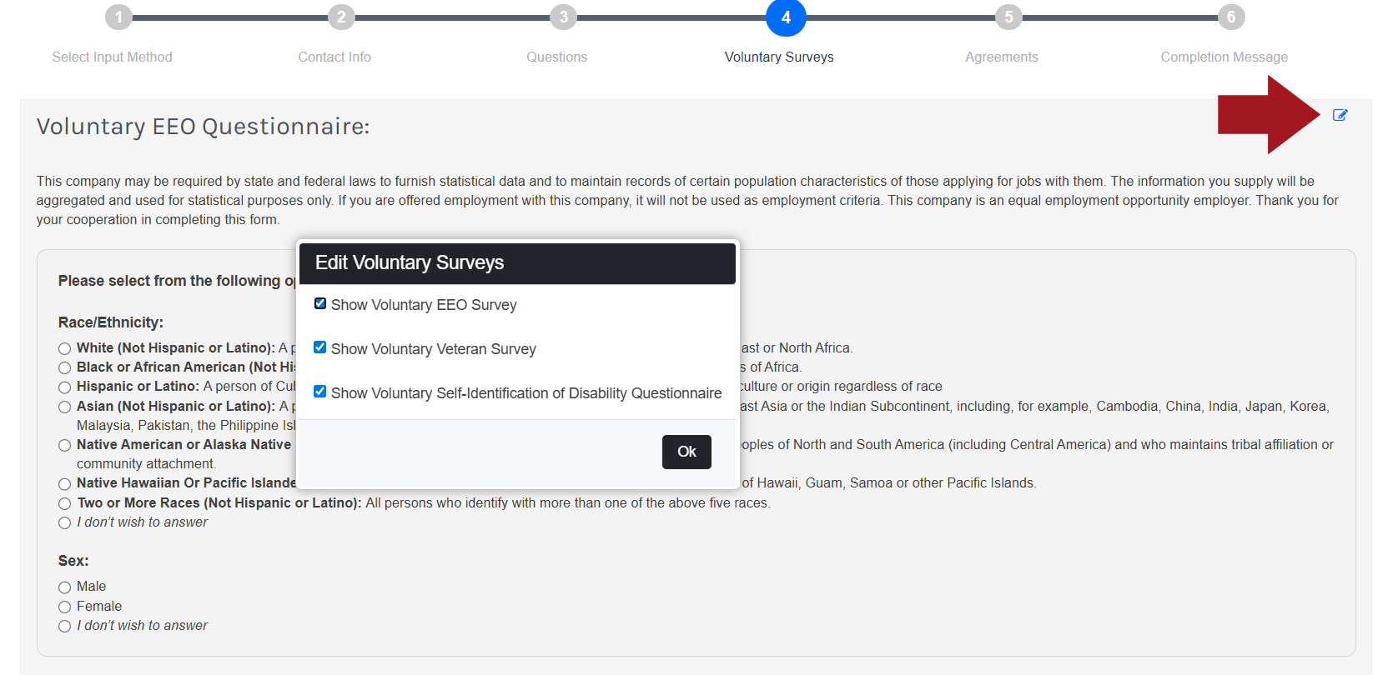The height and width of the screenshot is (675, 1393).
Task: Click the Sex section label
Action: pos(73,561)
